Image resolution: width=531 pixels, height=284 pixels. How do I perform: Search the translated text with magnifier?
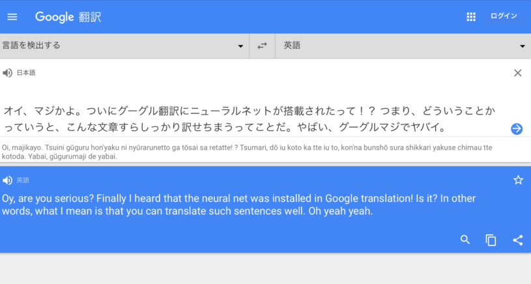coord(465,240)
